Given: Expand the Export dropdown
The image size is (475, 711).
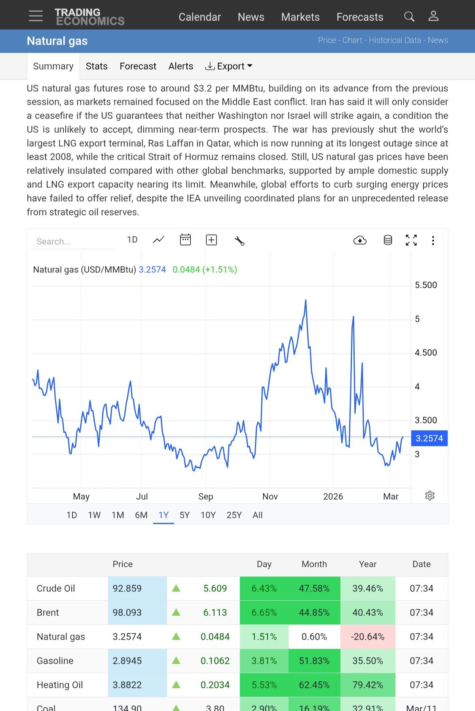Looking at the screenshot, I should point(229,66).
